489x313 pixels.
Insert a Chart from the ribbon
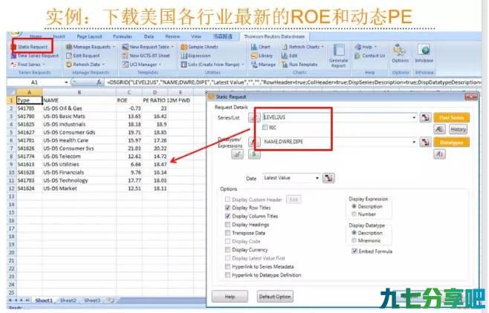coord(261,47)
